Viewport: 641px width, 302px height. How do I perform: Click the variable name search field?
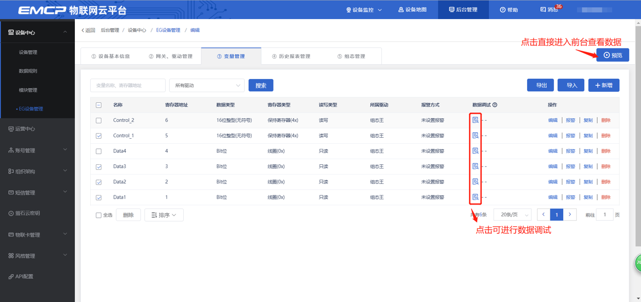128,85
